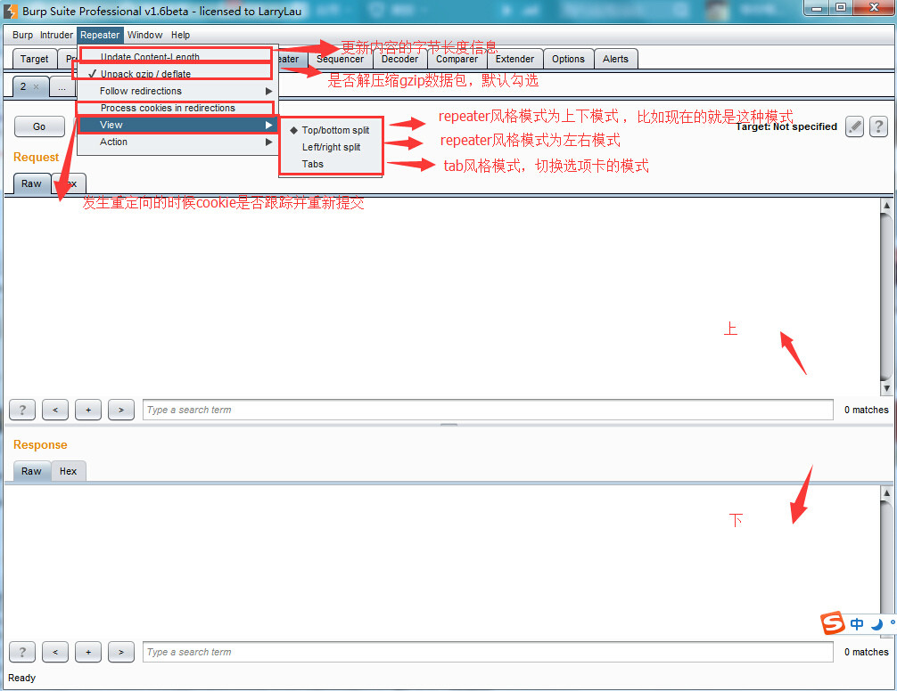Click the pencil edit target icon
The width and height of the screenshot is (897, 691).
(x=854, y=126)
